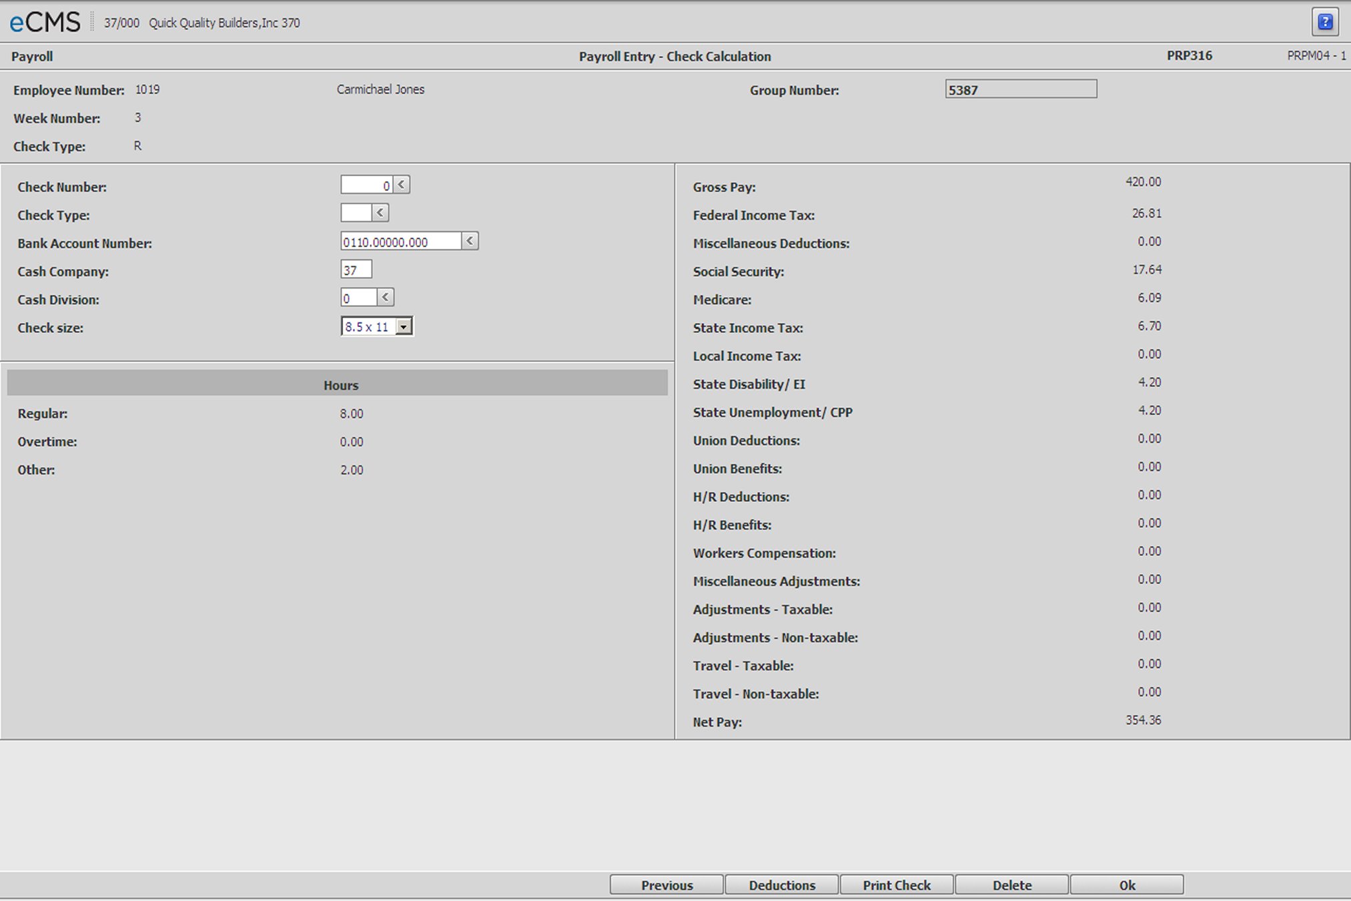Click the PRP316 program code
The height and width of the screenshot is (901, 1351).
tap(1189, 56)
